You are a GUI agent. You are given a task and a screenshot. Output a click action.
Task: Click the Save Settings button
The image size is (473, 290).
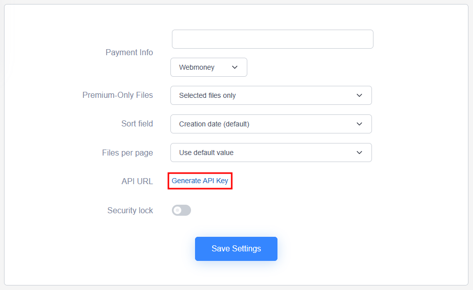click(236, 249)
